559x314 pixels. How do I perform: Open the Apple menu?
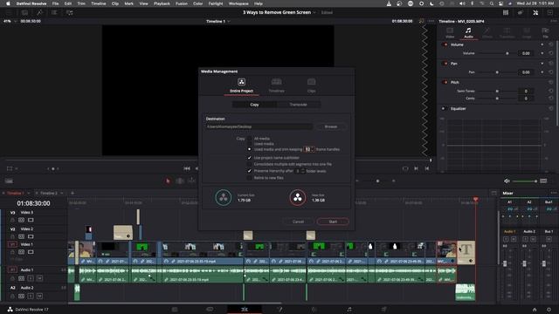[x=8, y=3]
